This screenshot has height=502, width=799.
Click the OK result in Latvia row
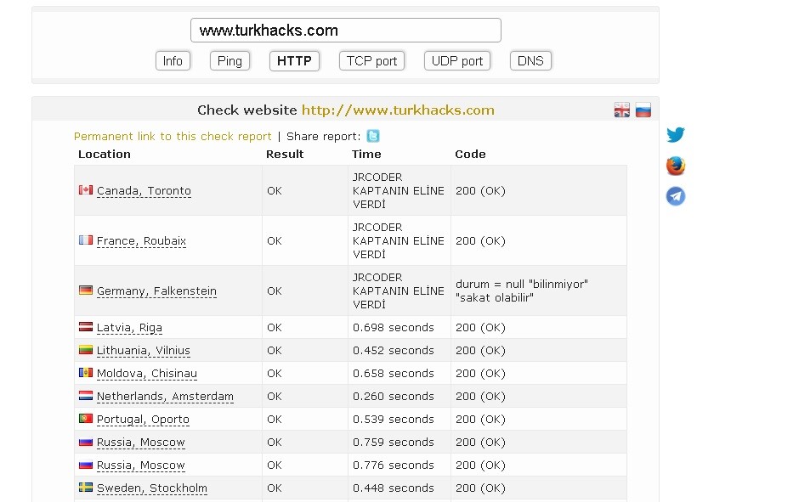275,327
